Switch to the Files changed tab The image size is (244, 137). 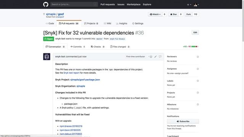(120, 46)
